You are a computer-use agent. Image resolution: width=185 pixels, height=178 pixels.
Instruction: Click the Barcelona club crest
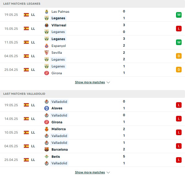46,149
